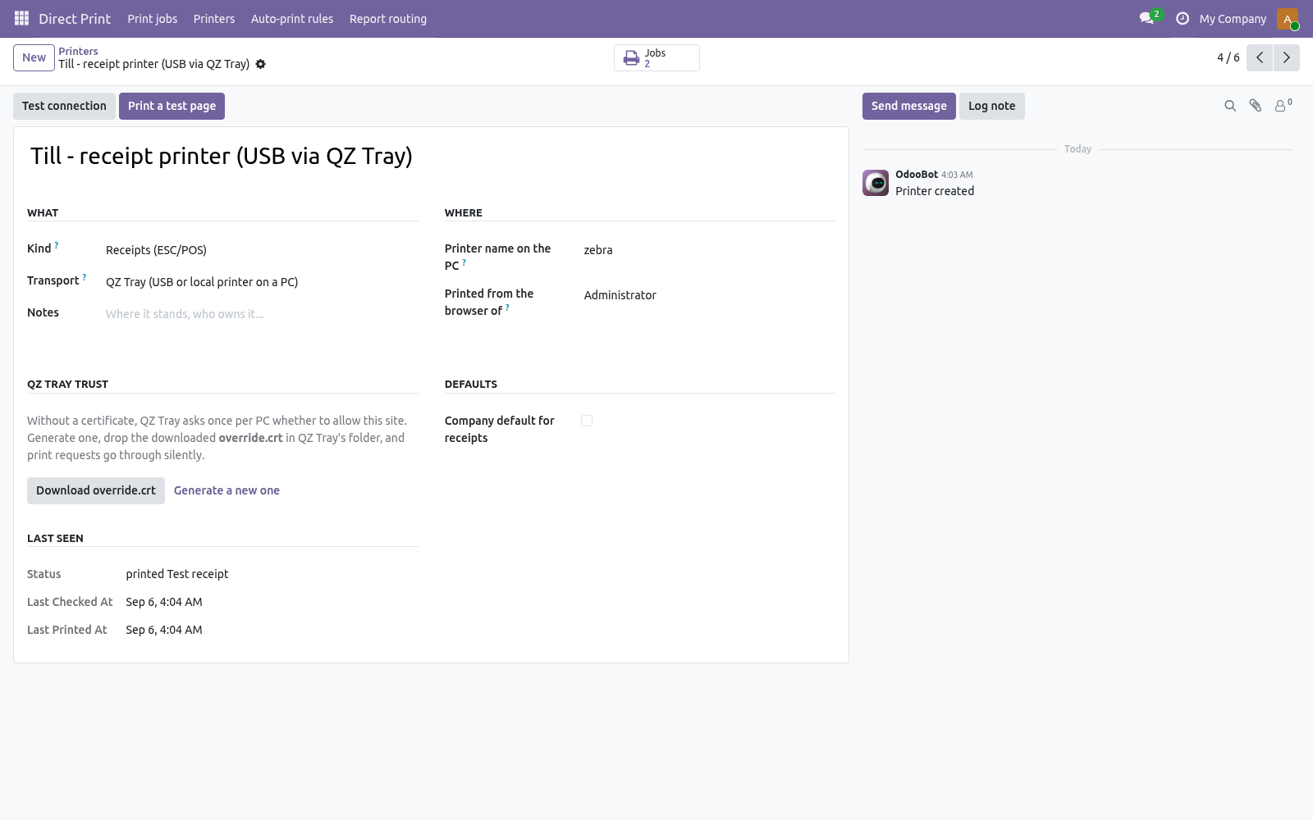Viewport: 1313px width, 820px height.
Task: Follow the Printers breadcrumb link
Action: click(78, 51)
